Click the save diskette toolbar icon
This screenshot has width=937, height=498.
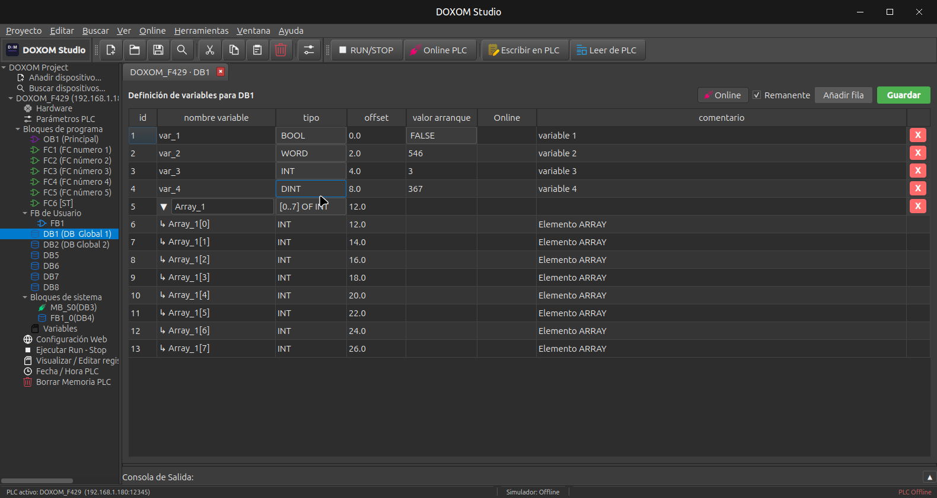pos(158,50)
